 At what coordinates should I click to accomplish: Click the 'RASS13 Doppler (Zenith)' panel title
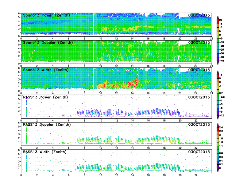(x=47, y=124)
